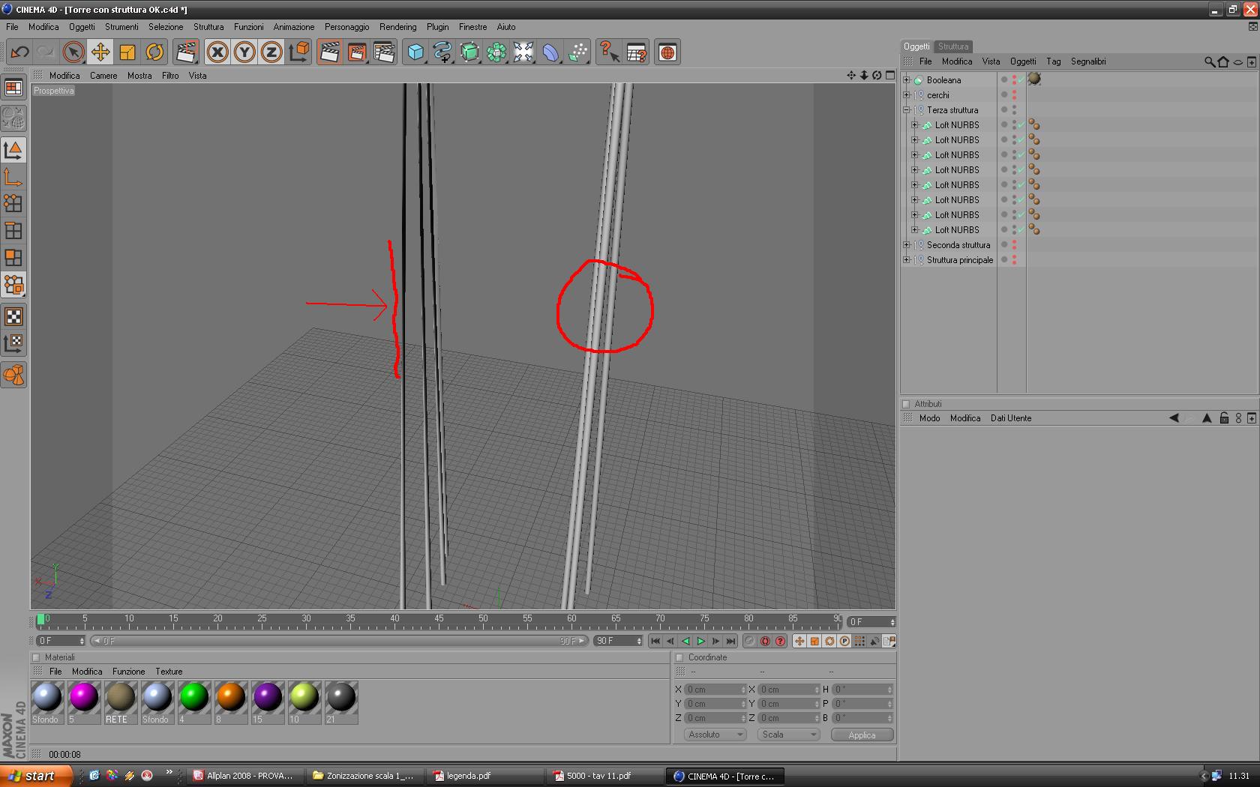Click the X position input field
The height and width of the screenshot is (787, 1260).
(715, 690)
